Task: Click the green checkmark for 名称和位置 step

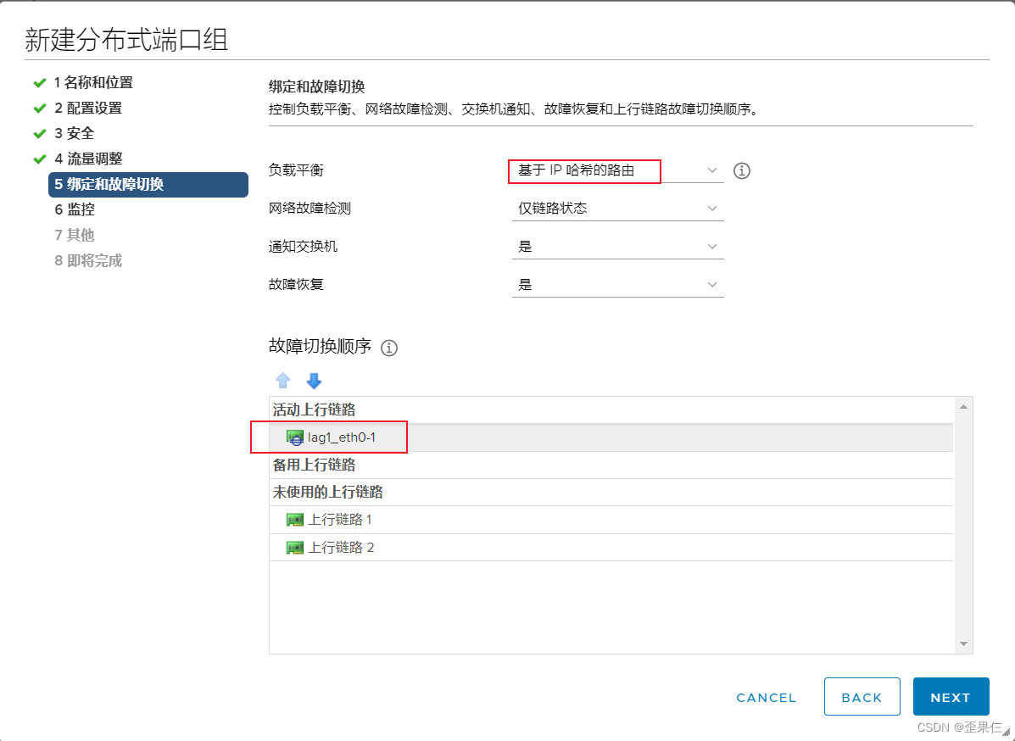Action: click(40, 83)
